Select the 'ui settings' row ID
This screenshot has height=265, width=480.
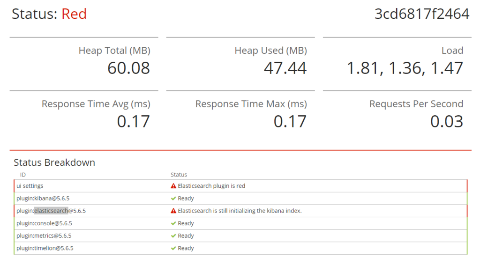coord(30,186)
